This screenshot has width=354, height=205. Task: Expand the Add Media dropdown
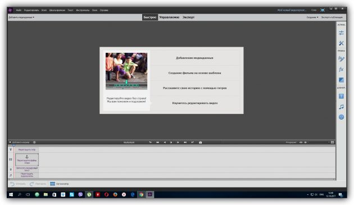click(x=21, y=17)
